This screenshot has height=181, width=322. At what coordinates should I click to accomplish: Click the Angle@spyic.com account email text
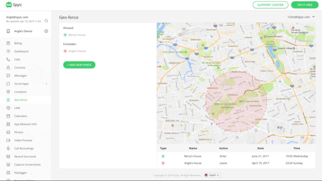click(x=17, y=17)
